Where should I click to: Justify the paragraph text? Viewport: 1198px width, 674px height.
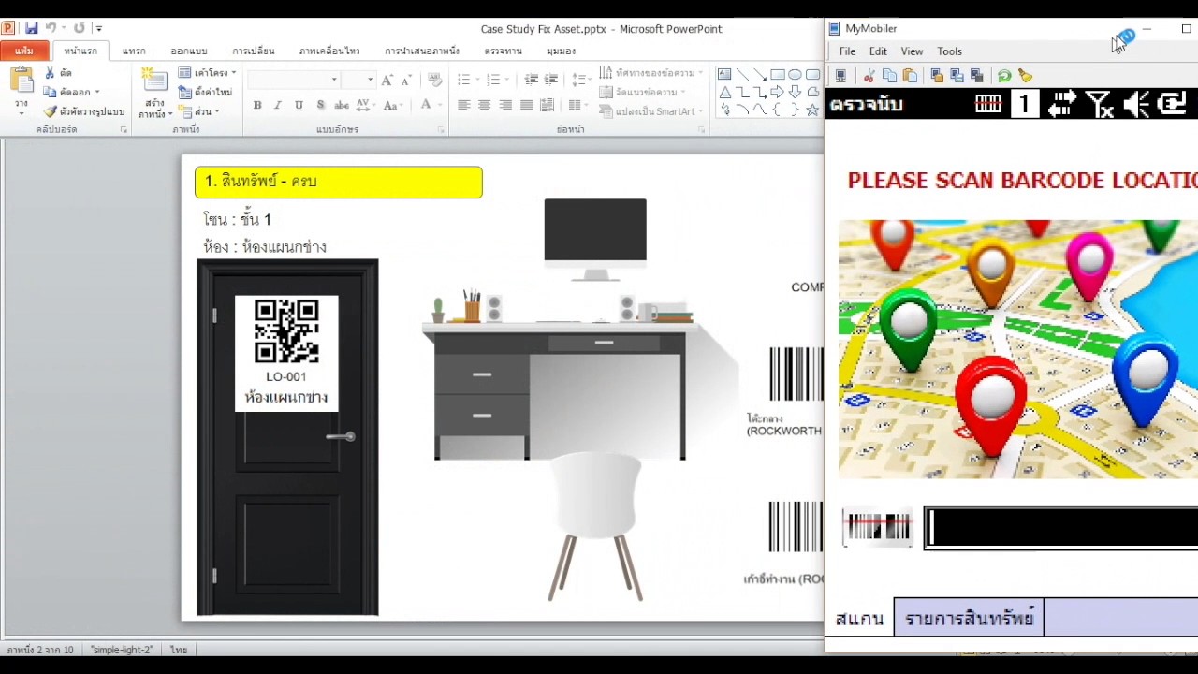526,105
